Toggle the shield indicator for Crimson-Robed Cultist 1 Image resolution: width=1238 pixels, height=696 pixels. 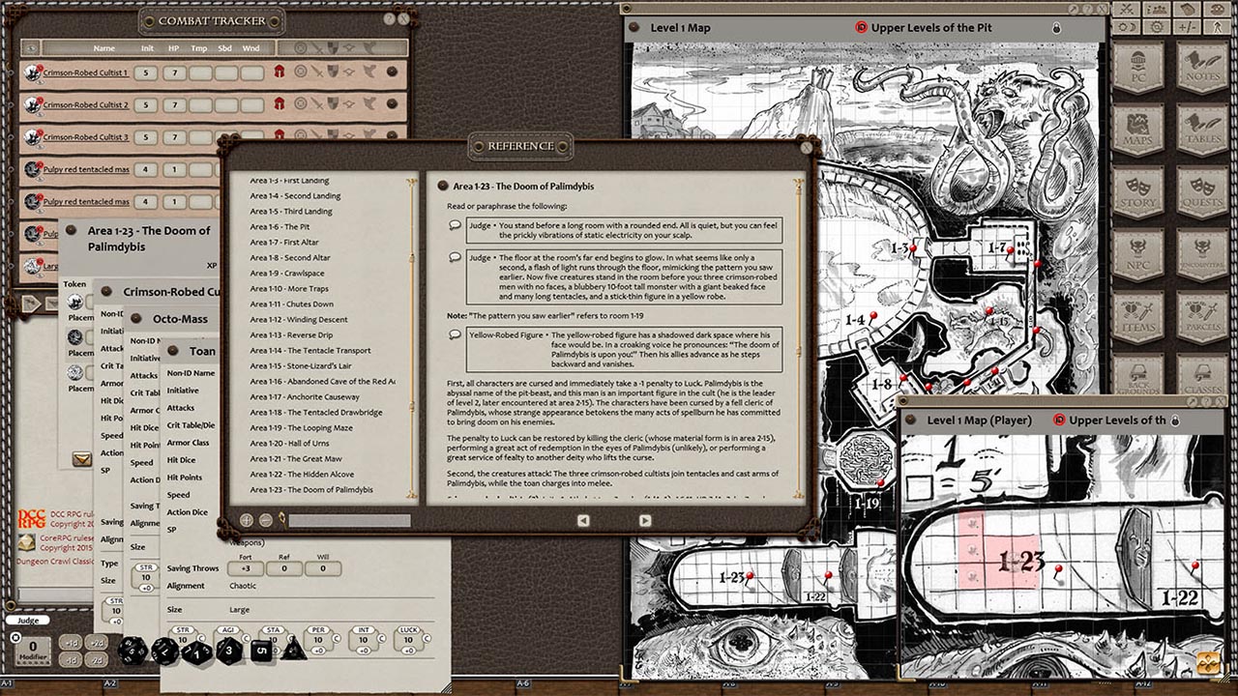[333, 70]
